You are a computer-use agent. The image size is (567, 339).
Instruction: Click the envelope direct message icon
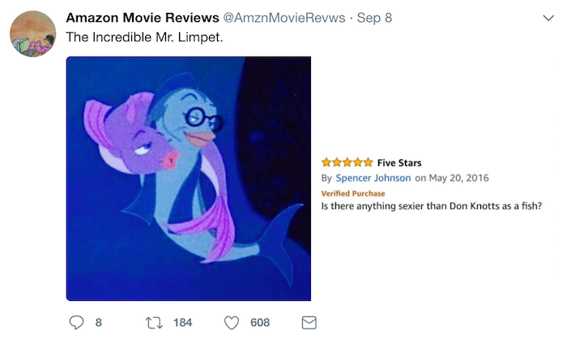pyautogui.click(x=309, y=322)
